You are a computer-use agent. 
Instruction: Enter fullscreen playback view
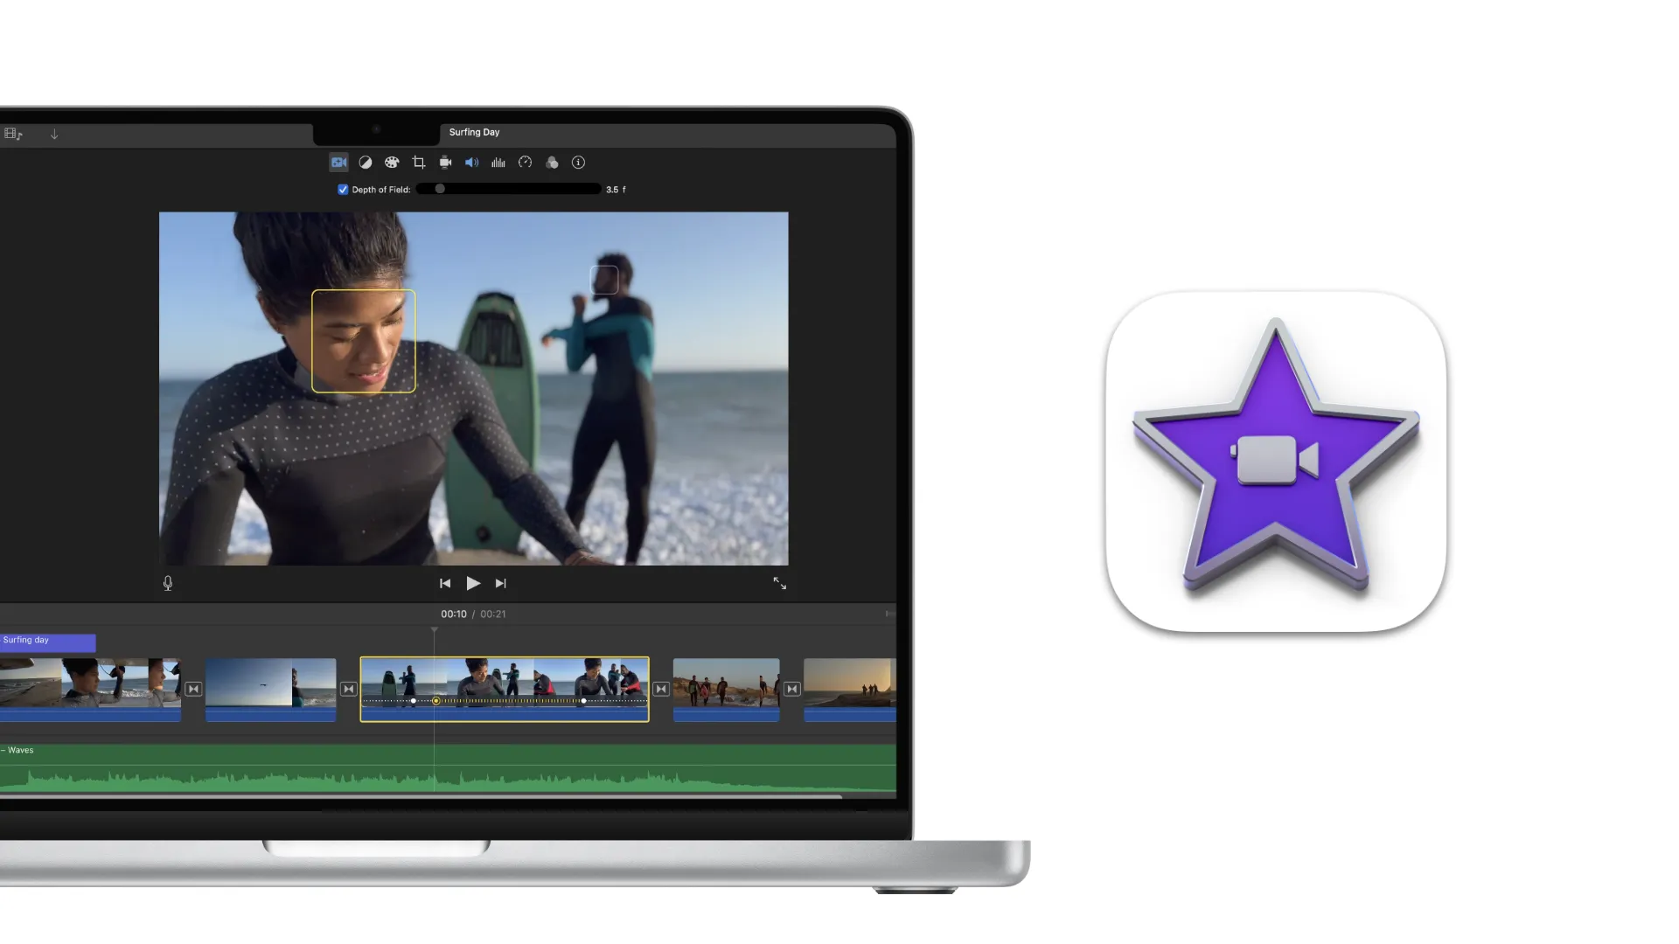click(779, 583)
